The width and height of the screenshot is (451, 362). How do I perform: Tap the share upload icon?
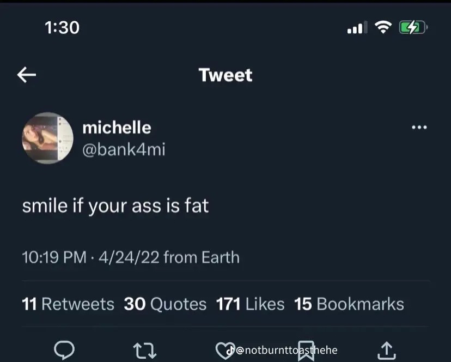[x=386, y=349]
